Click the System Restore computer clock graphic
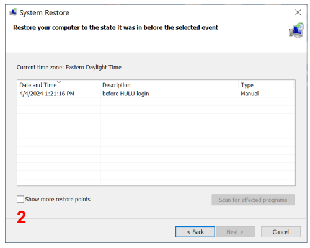 click(296, 30)
